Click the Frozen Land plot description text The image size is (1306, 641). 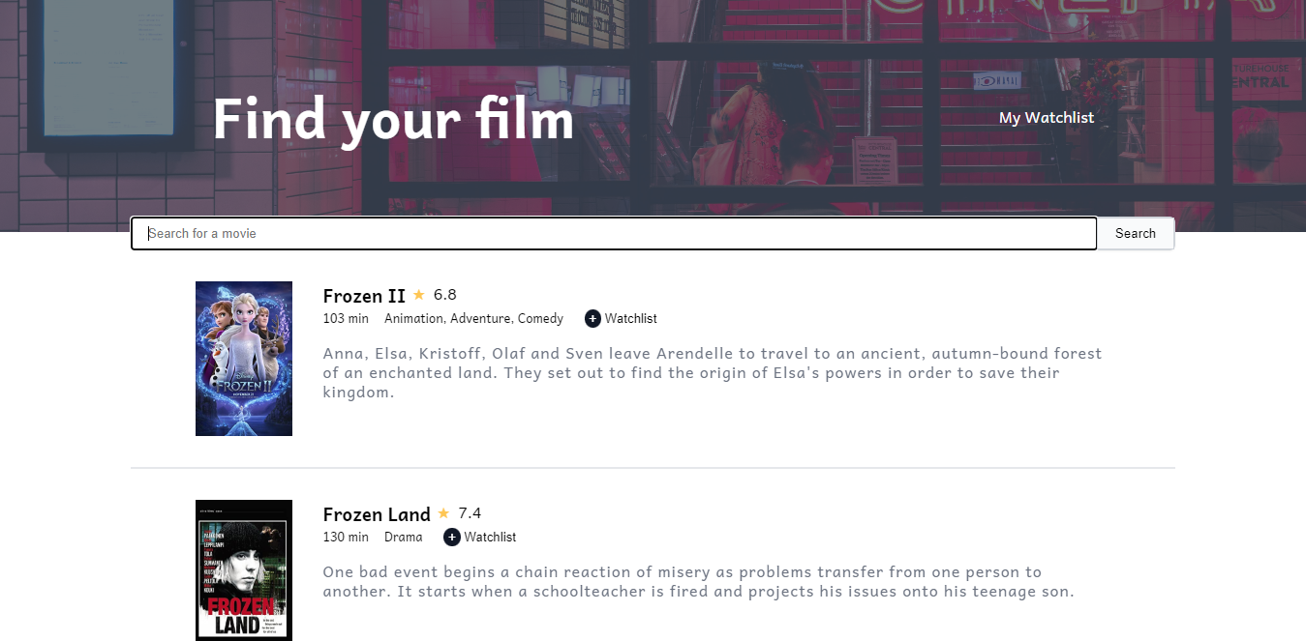(699, 582)
